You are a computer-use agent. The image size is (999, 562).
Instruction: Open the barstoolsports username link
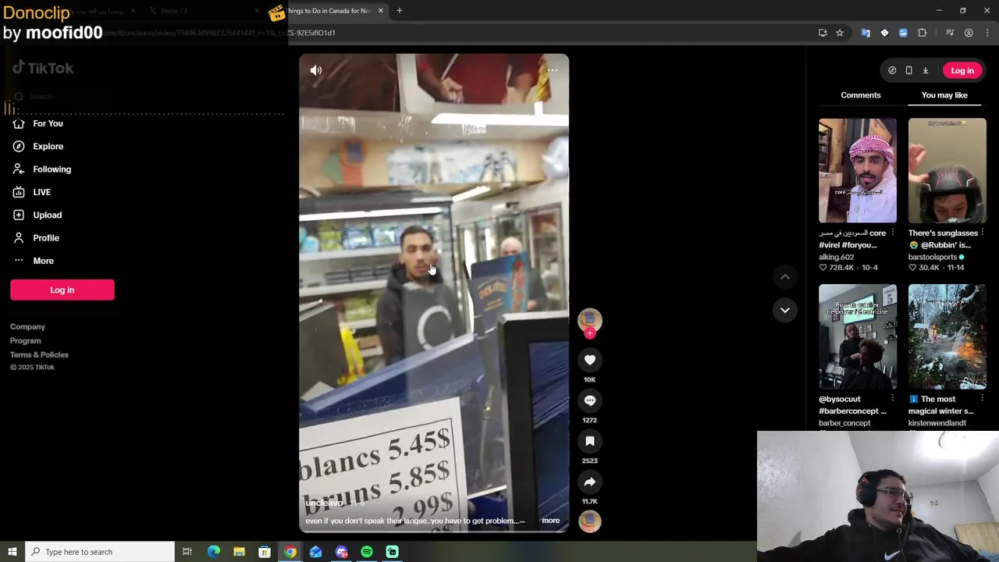pos(932,257)
